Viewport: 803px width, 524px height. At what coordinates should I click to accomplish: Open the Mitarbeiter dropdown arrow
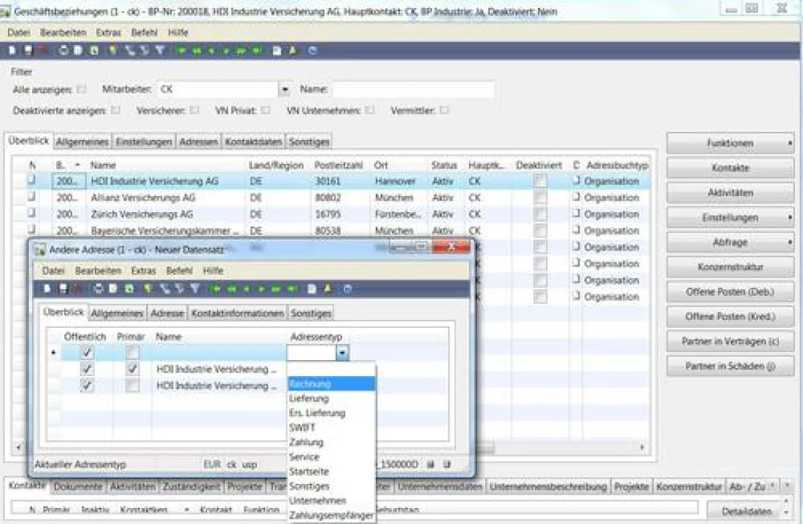[x=284, y=90]
